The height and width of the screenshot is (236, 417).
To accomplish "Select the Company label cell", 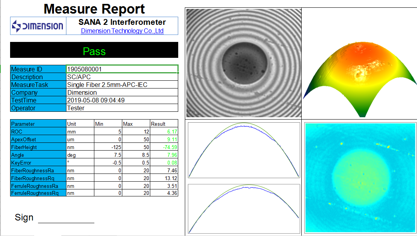I will coord(38,92).
